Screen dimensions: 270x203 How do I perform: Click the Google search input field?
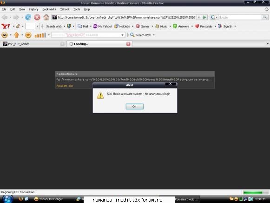[240, 17]
